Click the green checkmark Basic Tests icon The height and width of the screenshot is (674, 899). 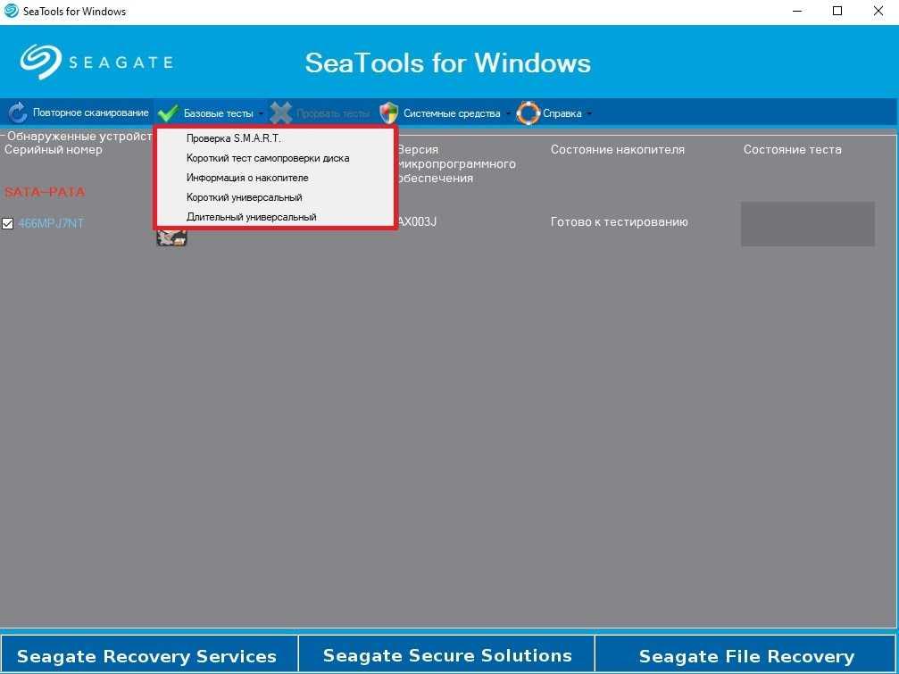point(168,112)
